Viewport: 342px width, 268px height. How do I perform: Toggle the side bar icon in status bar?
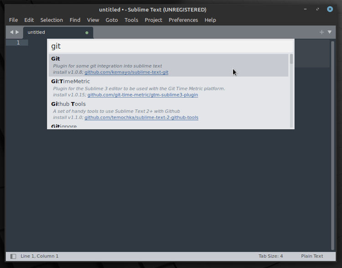[x=13, y=256]
